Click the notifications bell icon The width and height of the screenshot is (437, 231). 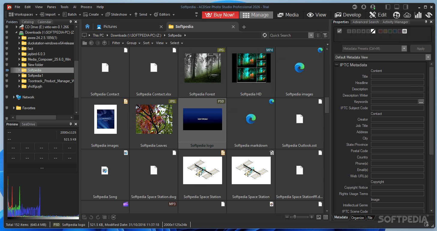click(364, 7)
